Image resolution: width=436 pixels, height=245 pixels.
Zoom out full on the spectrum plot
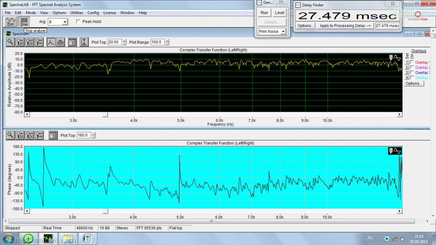click(x=39, y=42)
